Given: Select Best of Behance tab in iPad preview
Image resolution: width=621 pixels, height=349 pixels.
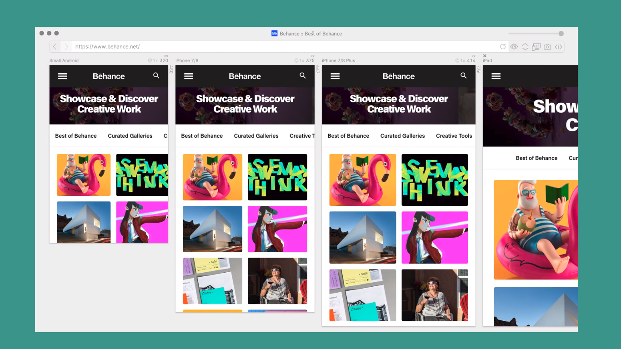Looking at the screenshot, I should coord(536,158).
